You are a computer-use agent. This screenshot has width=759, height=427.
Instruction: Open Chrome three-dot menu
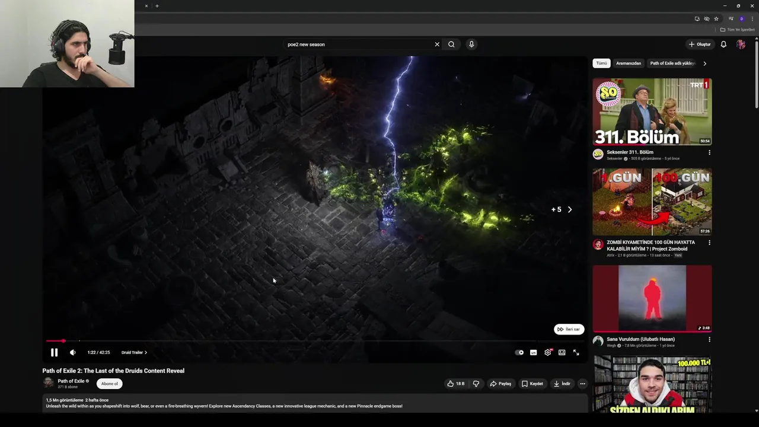point(752,19)
